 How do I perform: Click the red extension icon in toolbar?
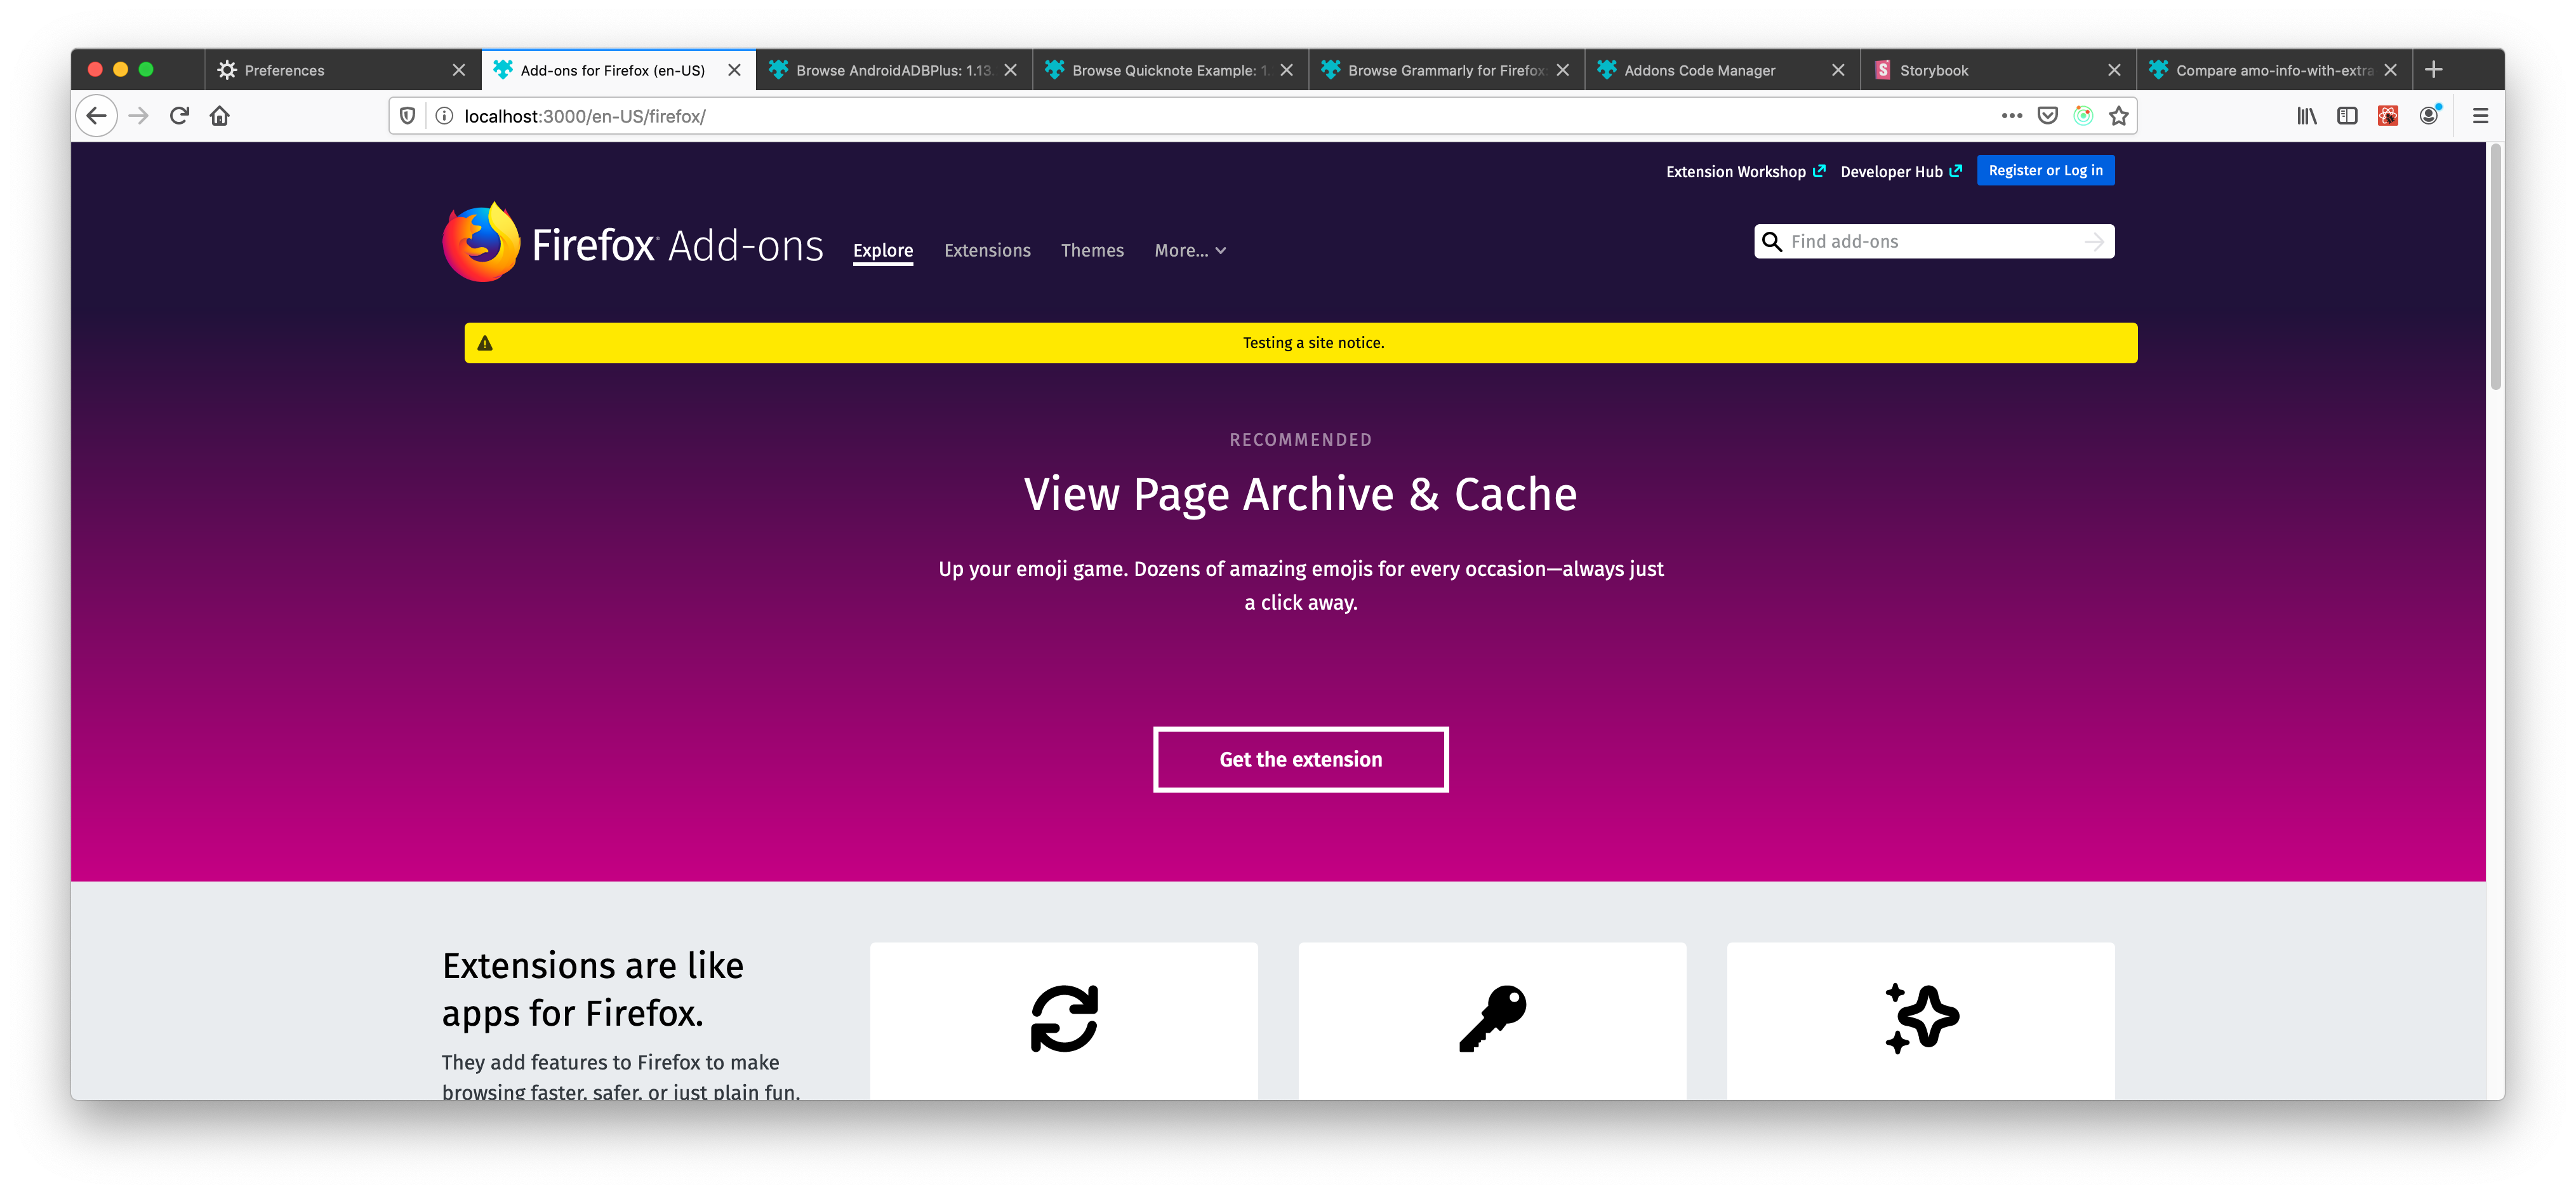tap(2387, 116)
